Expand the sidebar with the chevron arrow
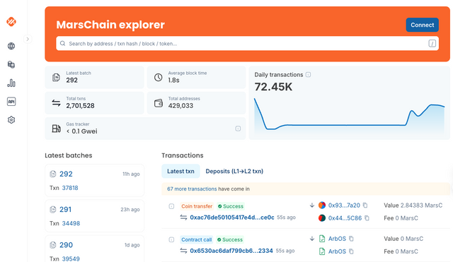Viewport: 453px width, 262px height. tap(28, 39)
